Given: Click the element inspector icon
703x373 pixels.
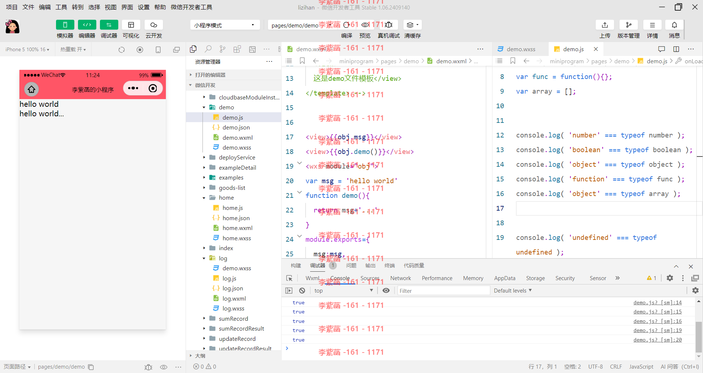Looking at the screenshot, I should coord(289,278).
